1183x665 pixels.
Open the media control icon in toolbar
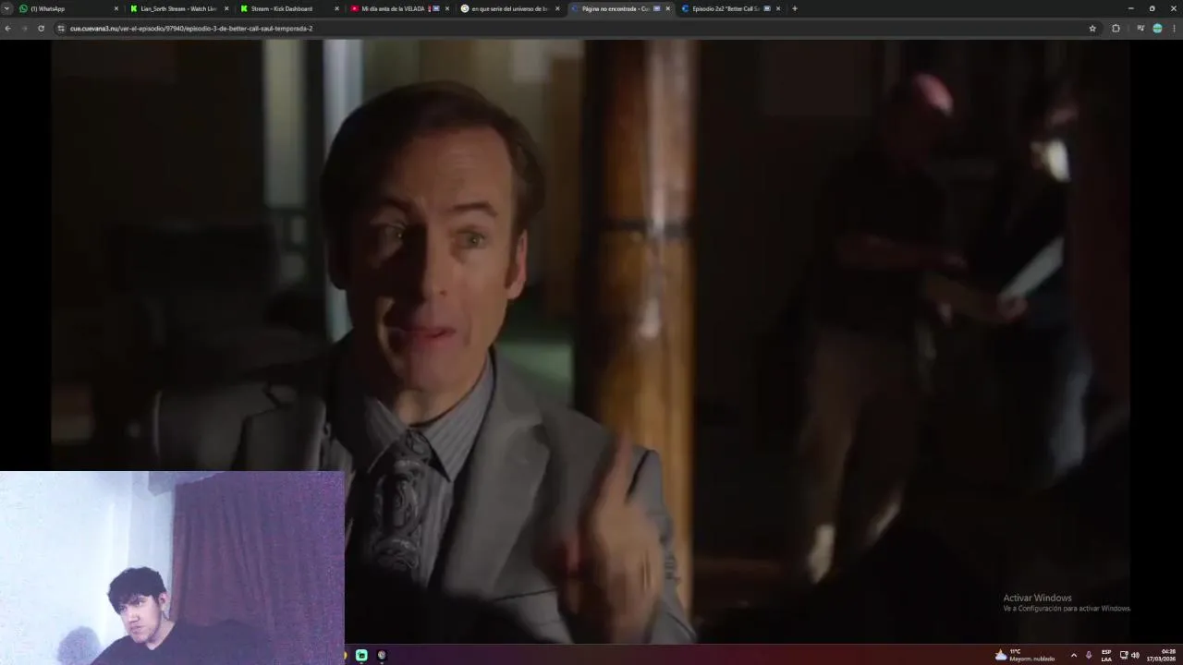coord(1140,29)
